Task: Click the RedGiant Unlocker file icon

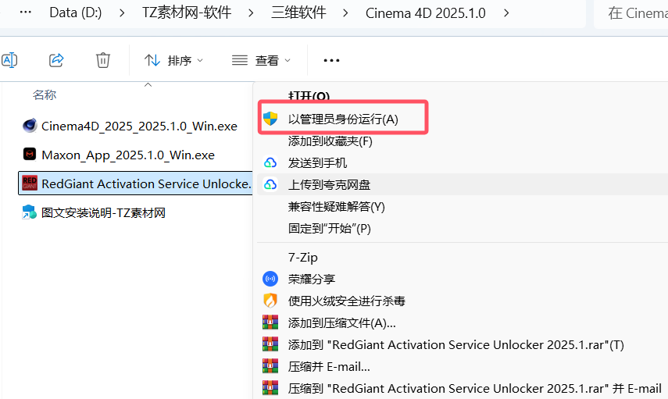Action: (30, 183)
